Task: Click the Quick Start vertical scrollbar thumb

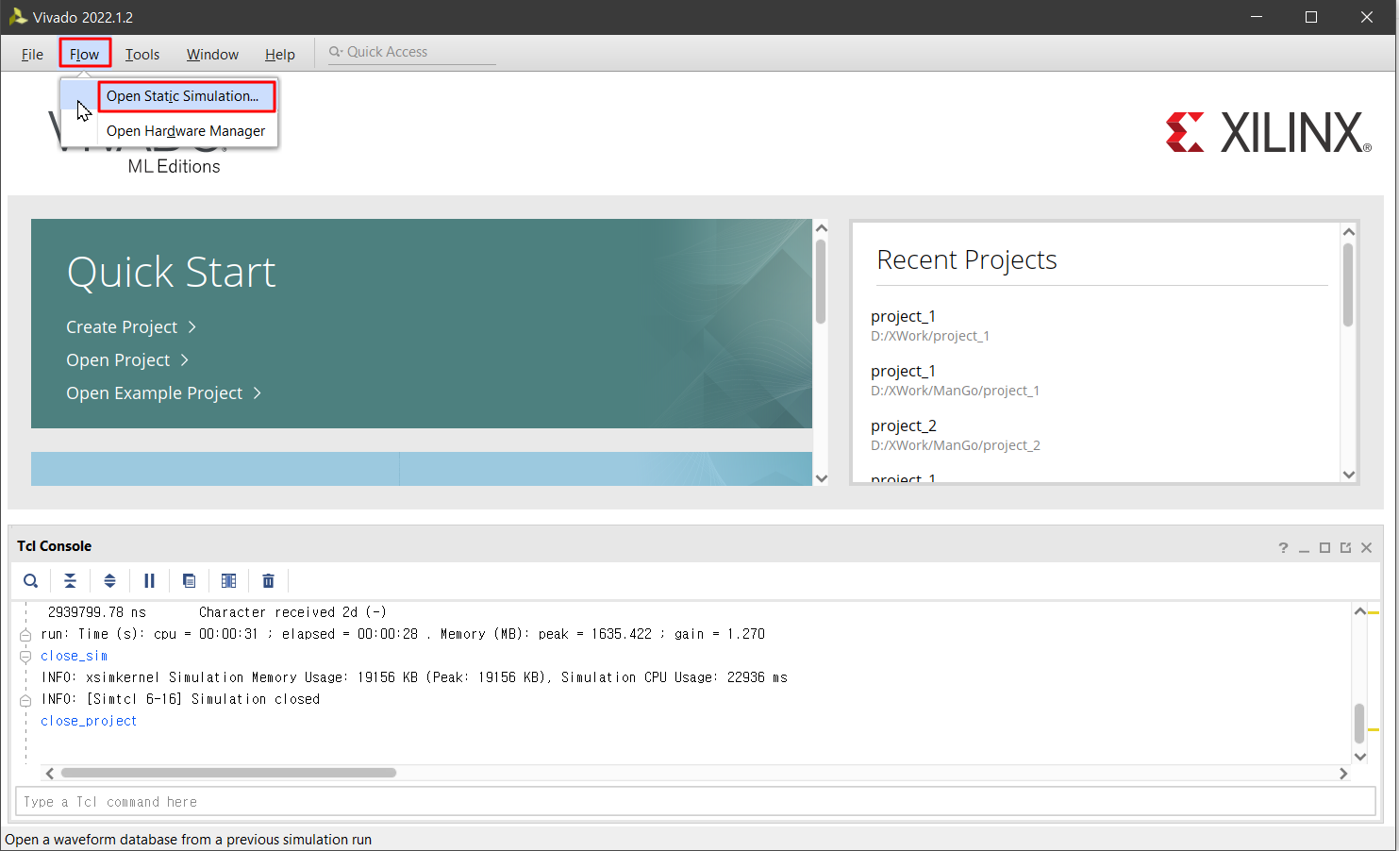Action: point(821,281)
